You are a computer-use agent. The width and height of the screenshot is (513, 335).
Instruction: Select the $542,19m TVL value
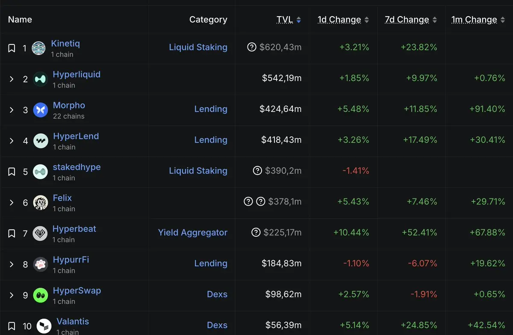pyautogui.click(x=282, y=78)
